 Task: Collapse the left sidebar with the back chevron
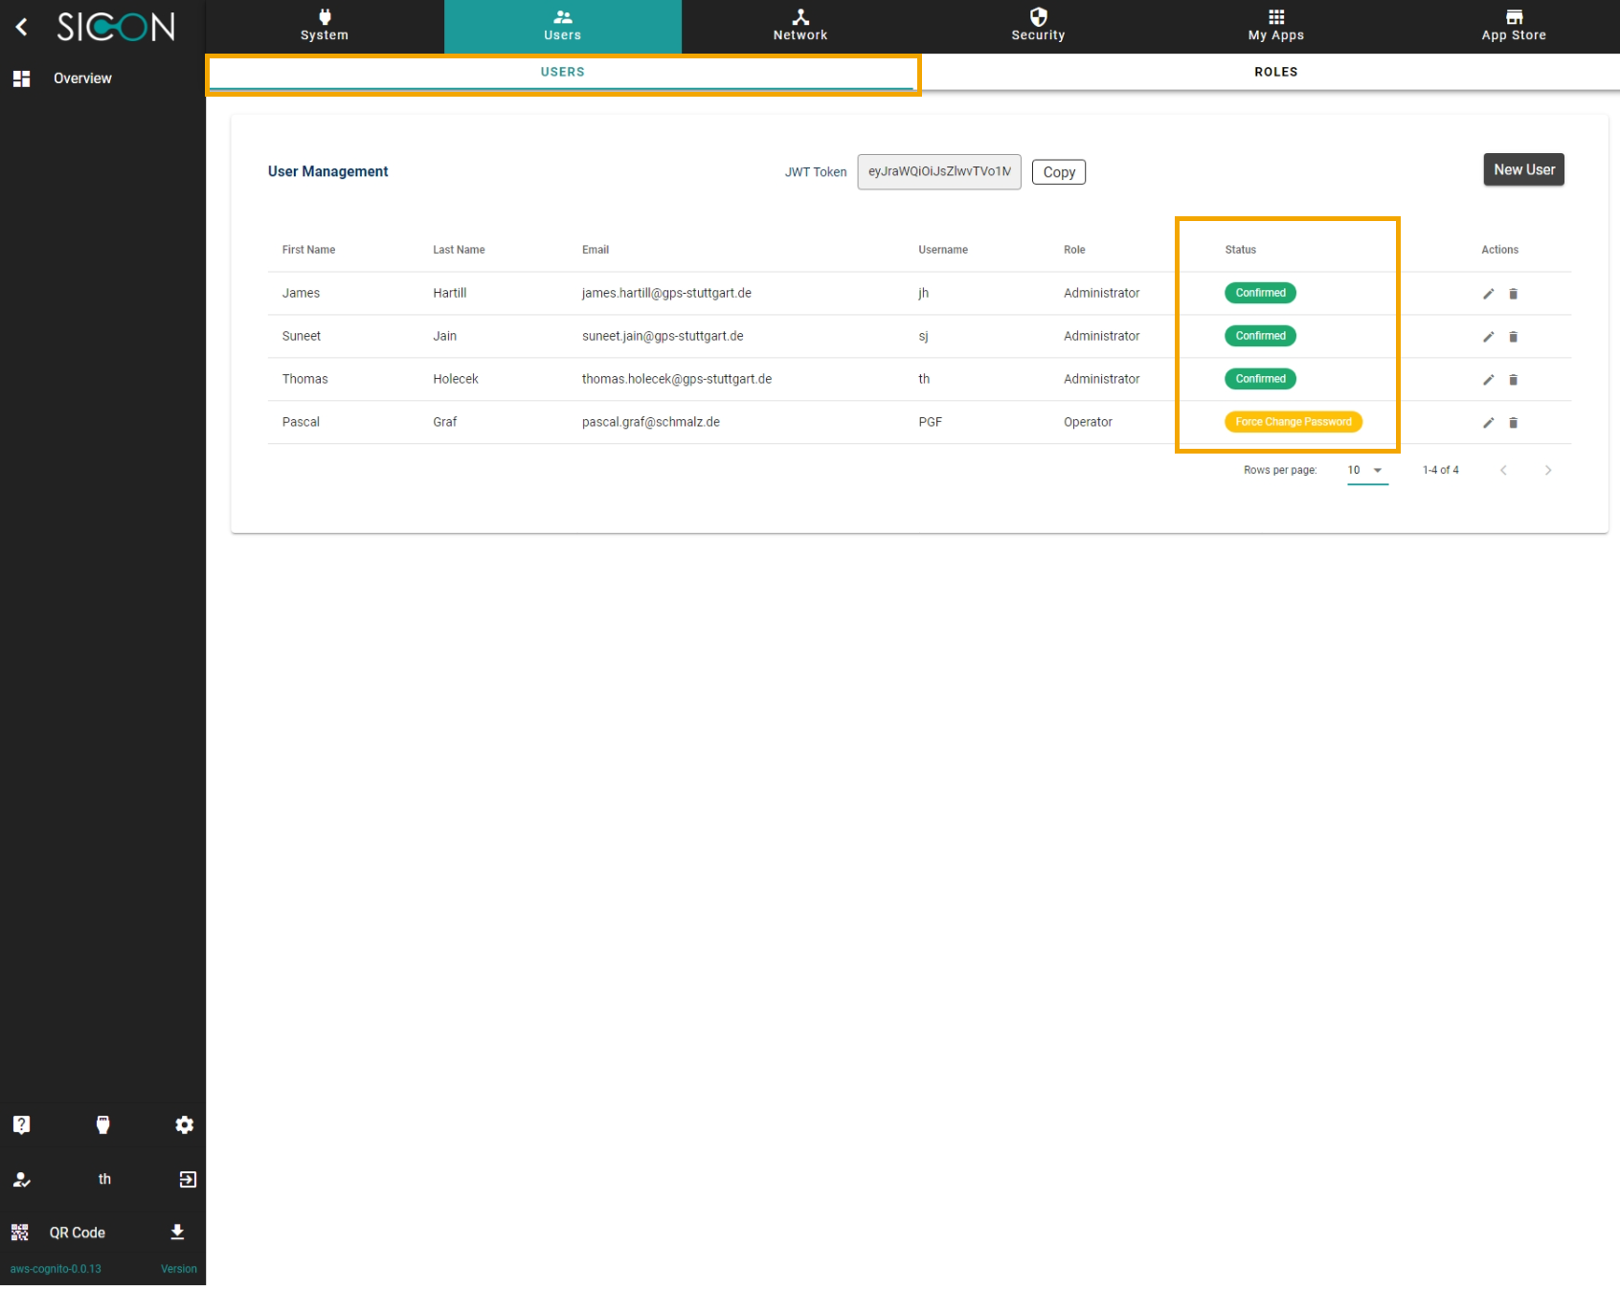pos(21,26)
